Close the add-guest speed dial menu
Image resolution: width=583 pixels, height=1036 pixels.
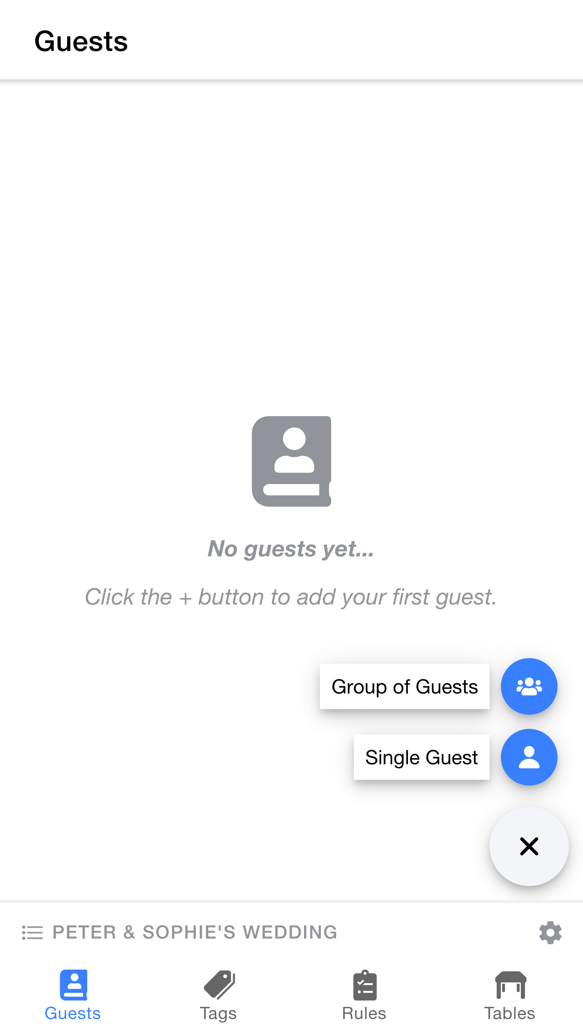click(x=528, y=846)
